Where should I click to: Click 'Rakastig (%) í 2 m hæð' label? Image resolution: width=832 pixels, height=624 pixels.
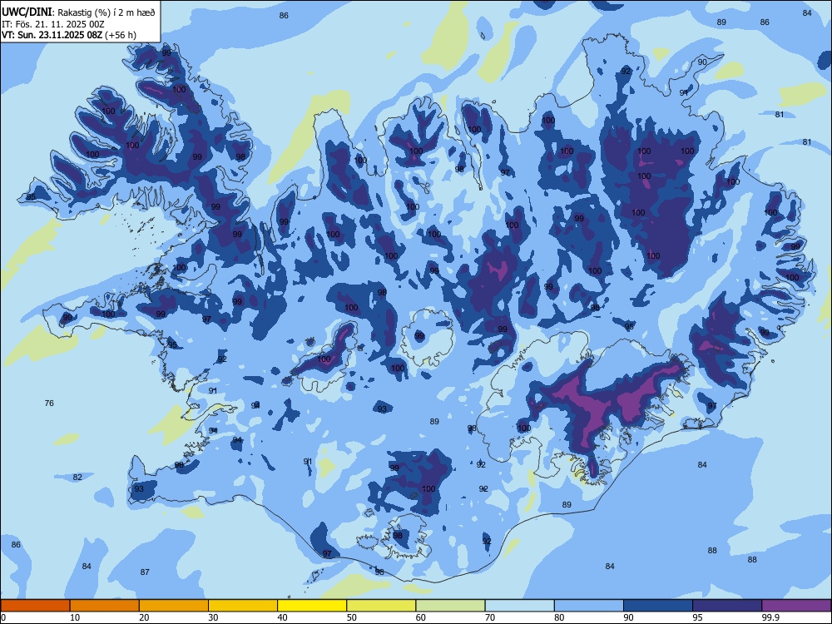(106, 12)
